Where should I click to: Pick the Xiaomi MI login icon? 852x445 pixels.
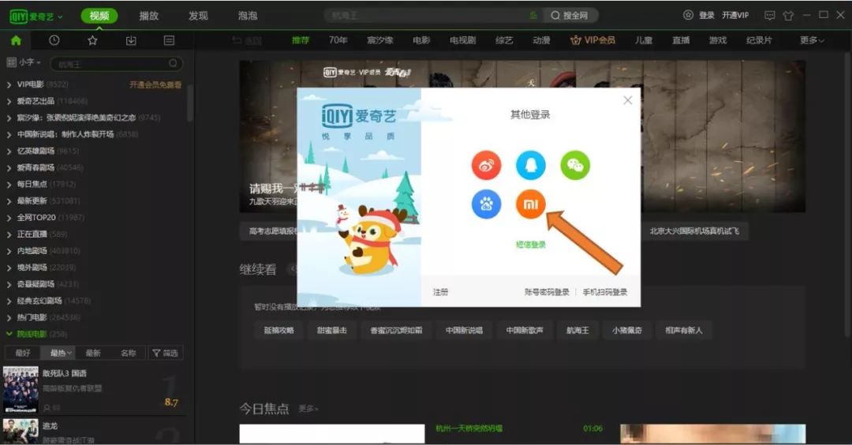pyautogui.click(x=530, y=204)
